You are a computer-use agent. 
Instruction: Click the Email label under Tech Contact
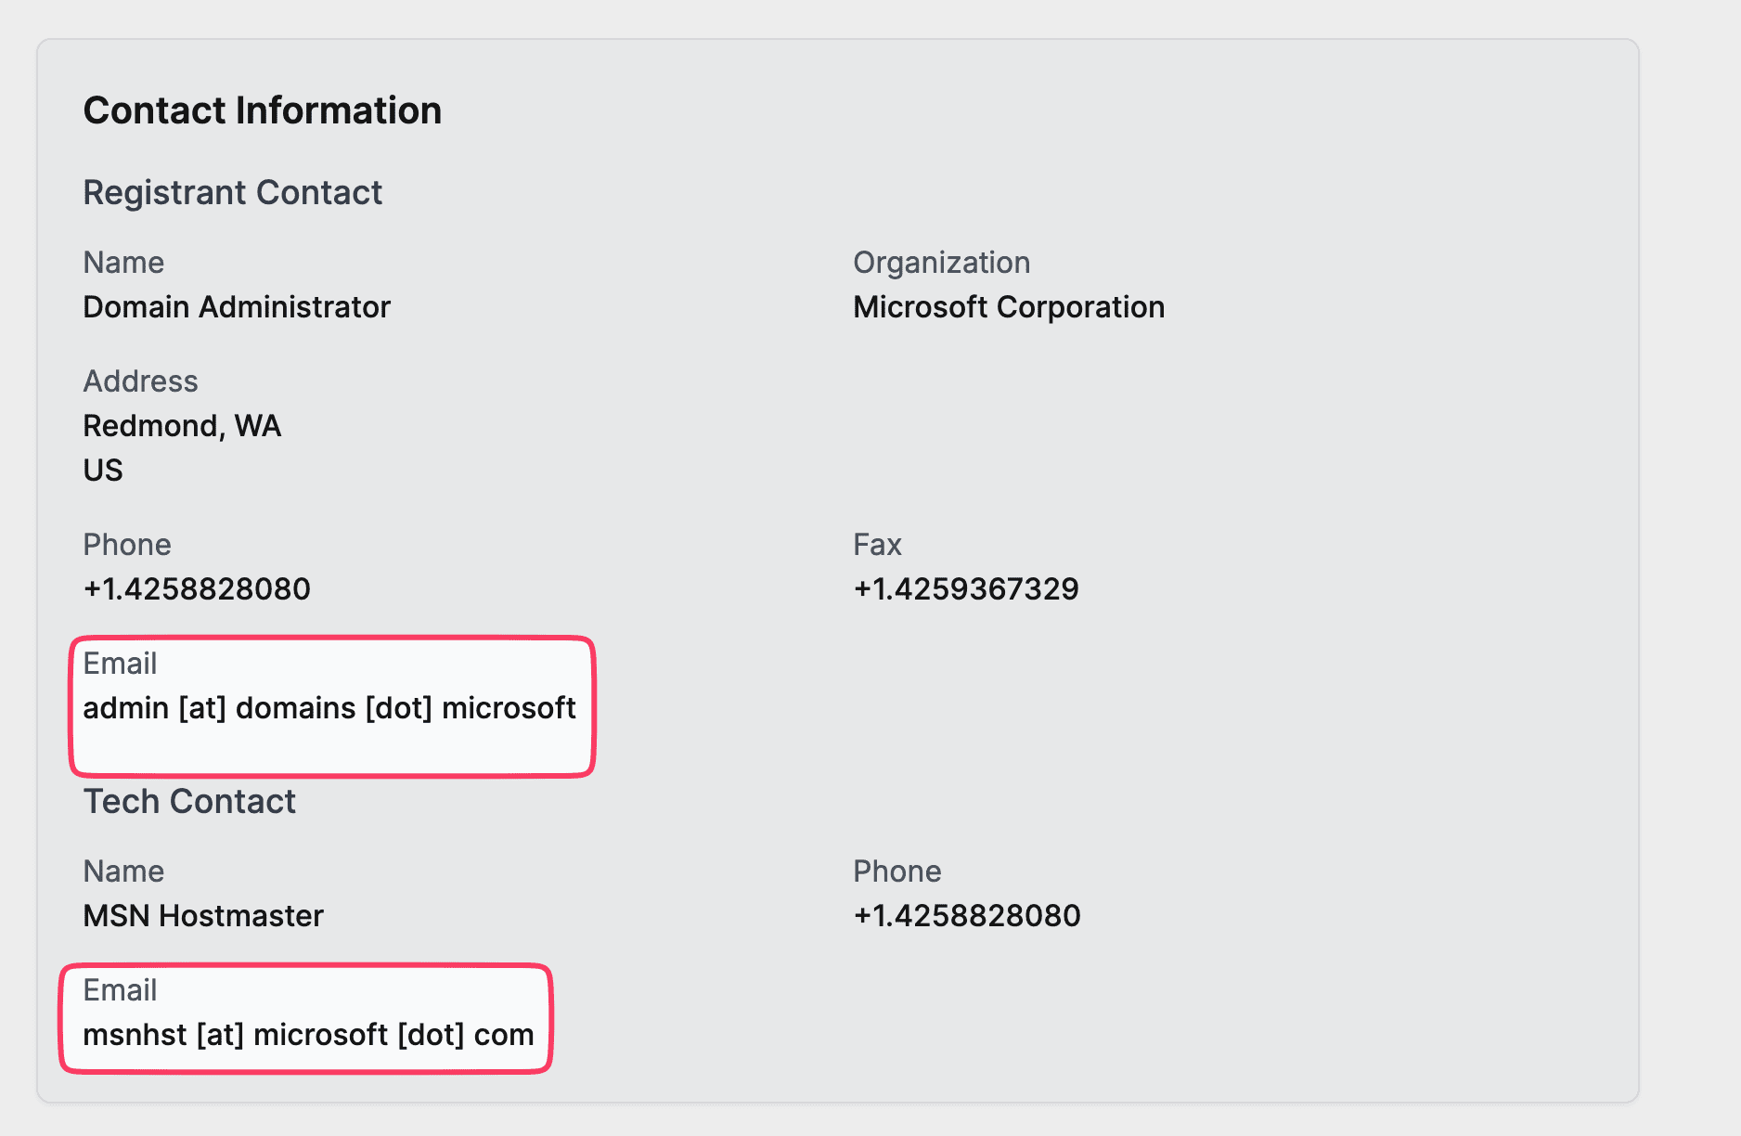[x=120, y=990]
